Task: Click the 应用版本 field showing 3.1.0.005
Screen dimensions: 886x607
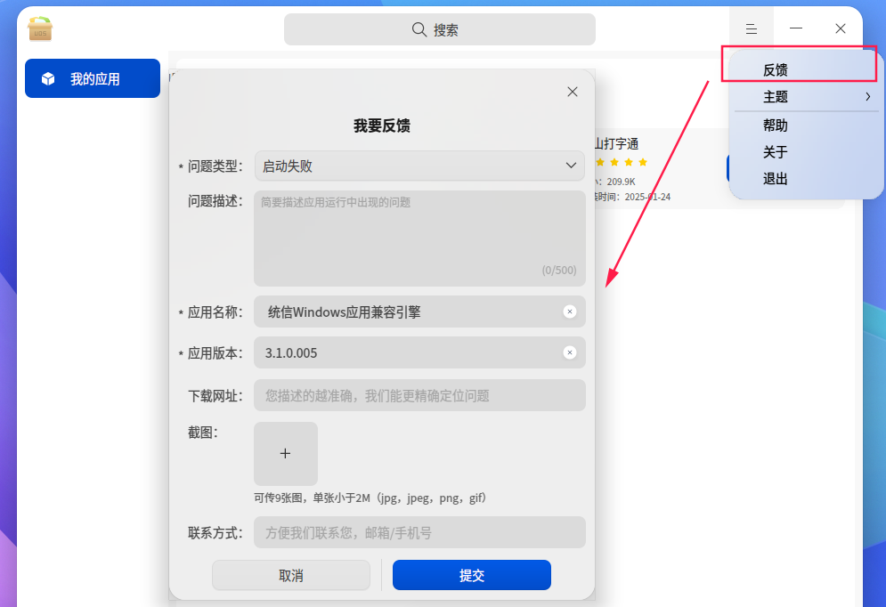Action: [x=419, y=353]
